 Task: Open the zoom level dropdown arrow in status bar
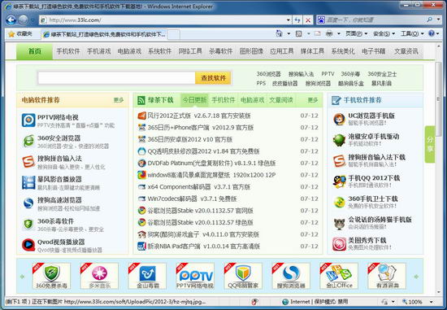[431, 302]
